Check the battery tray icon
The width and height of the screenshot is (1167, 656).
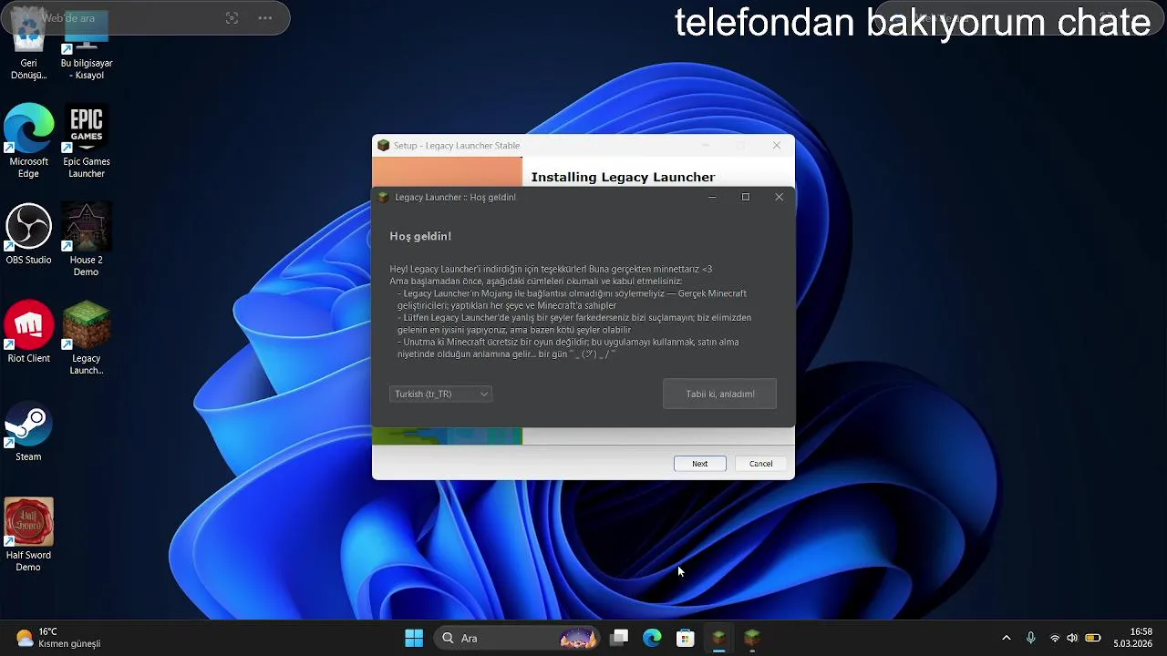[1092, 638]
